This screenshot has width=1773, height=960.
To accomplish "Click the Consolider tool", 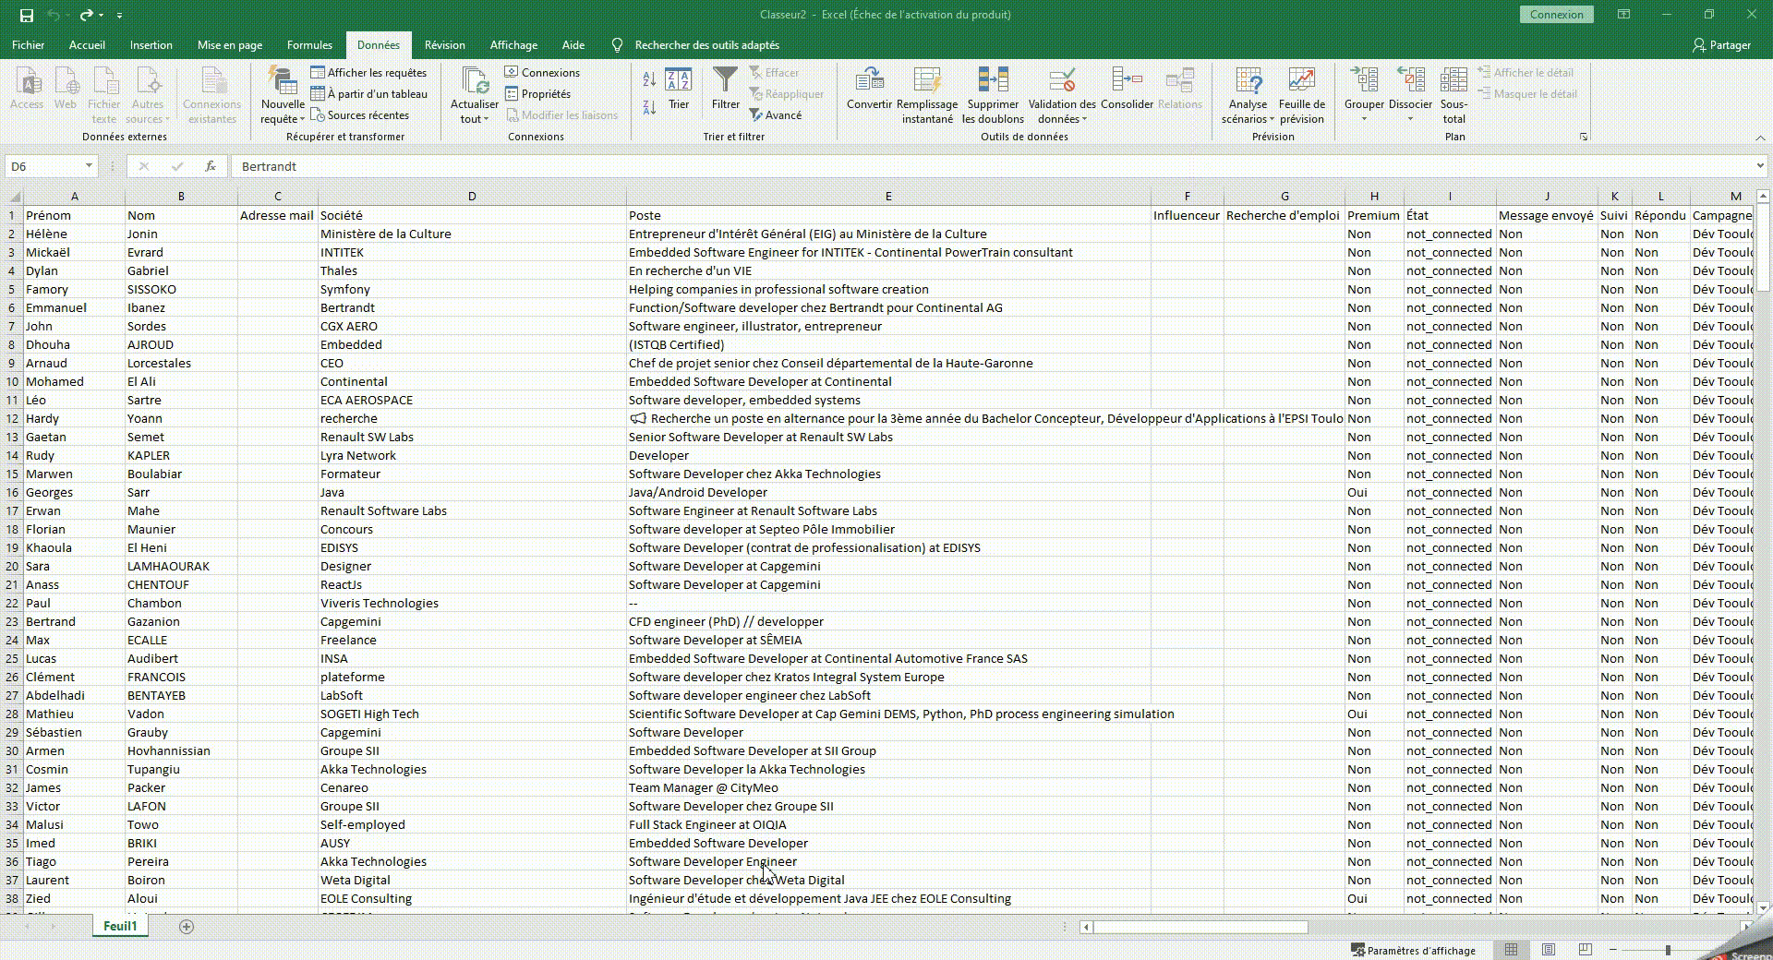I will 1127,89.
